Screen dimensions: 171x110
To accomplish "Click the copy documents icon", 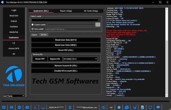I will tap(127, 107).
